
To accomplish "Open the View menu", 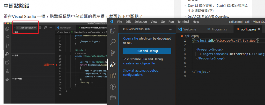I will point(154,22).
